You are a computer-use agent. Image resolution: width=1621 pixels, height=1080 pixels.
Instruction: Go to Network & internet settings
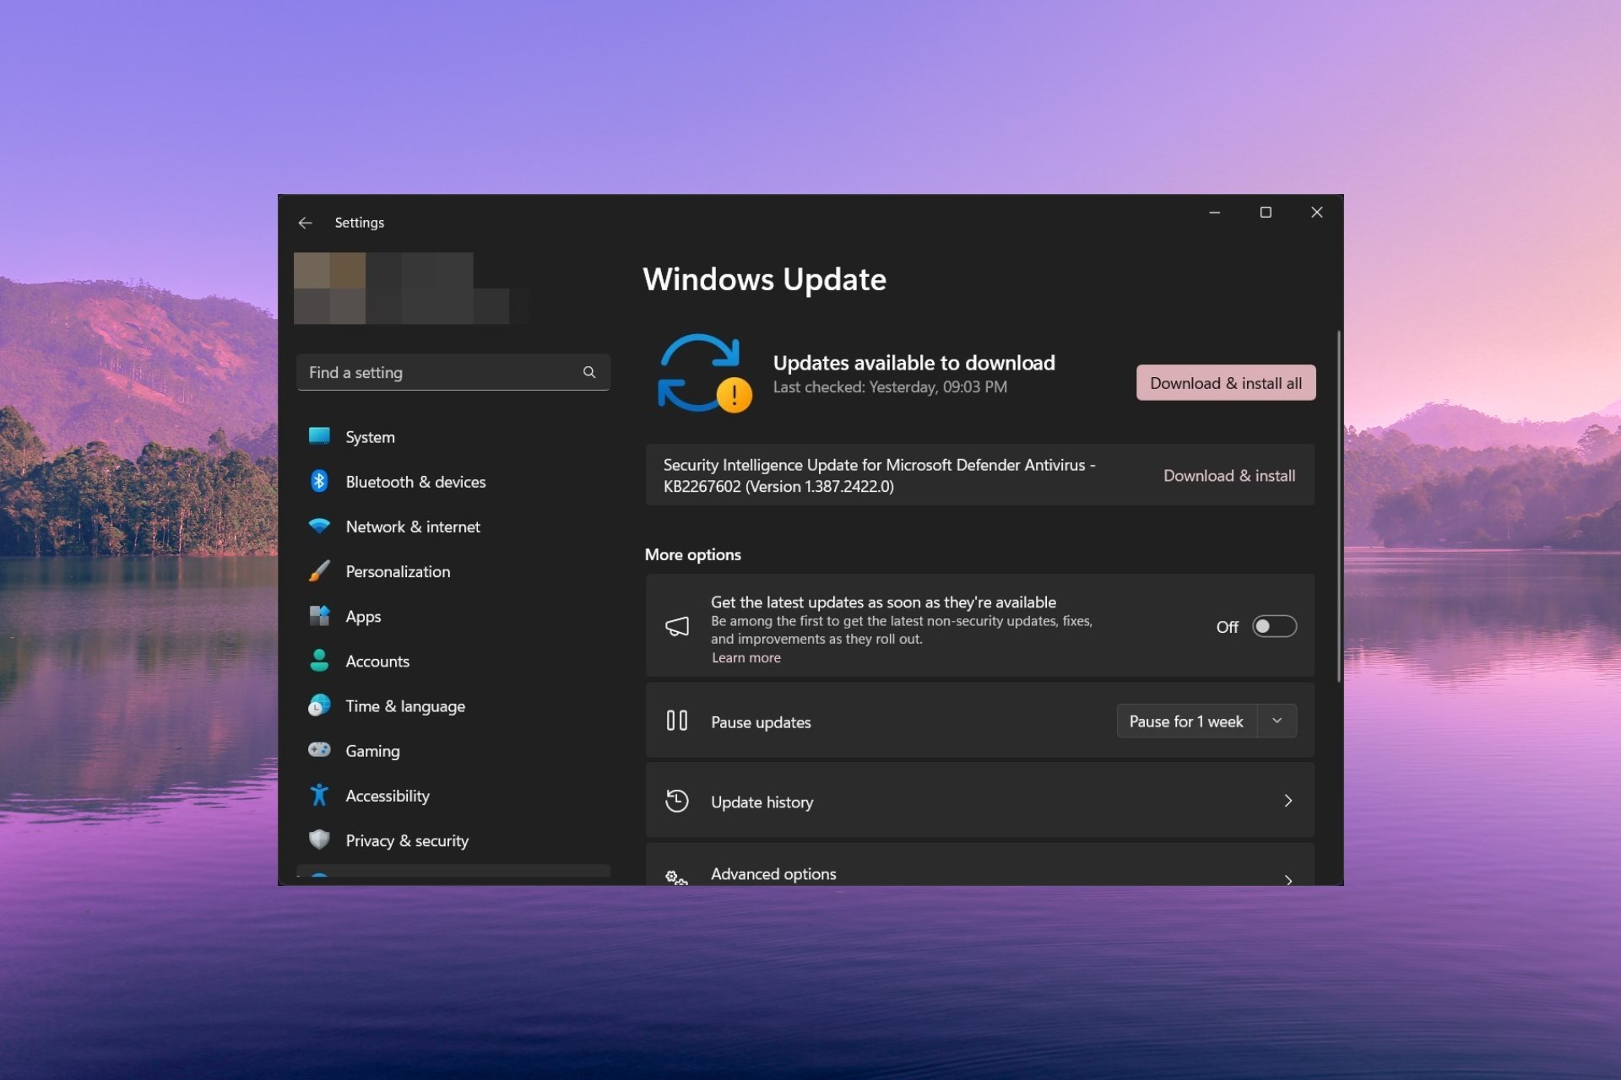[453, 526]
